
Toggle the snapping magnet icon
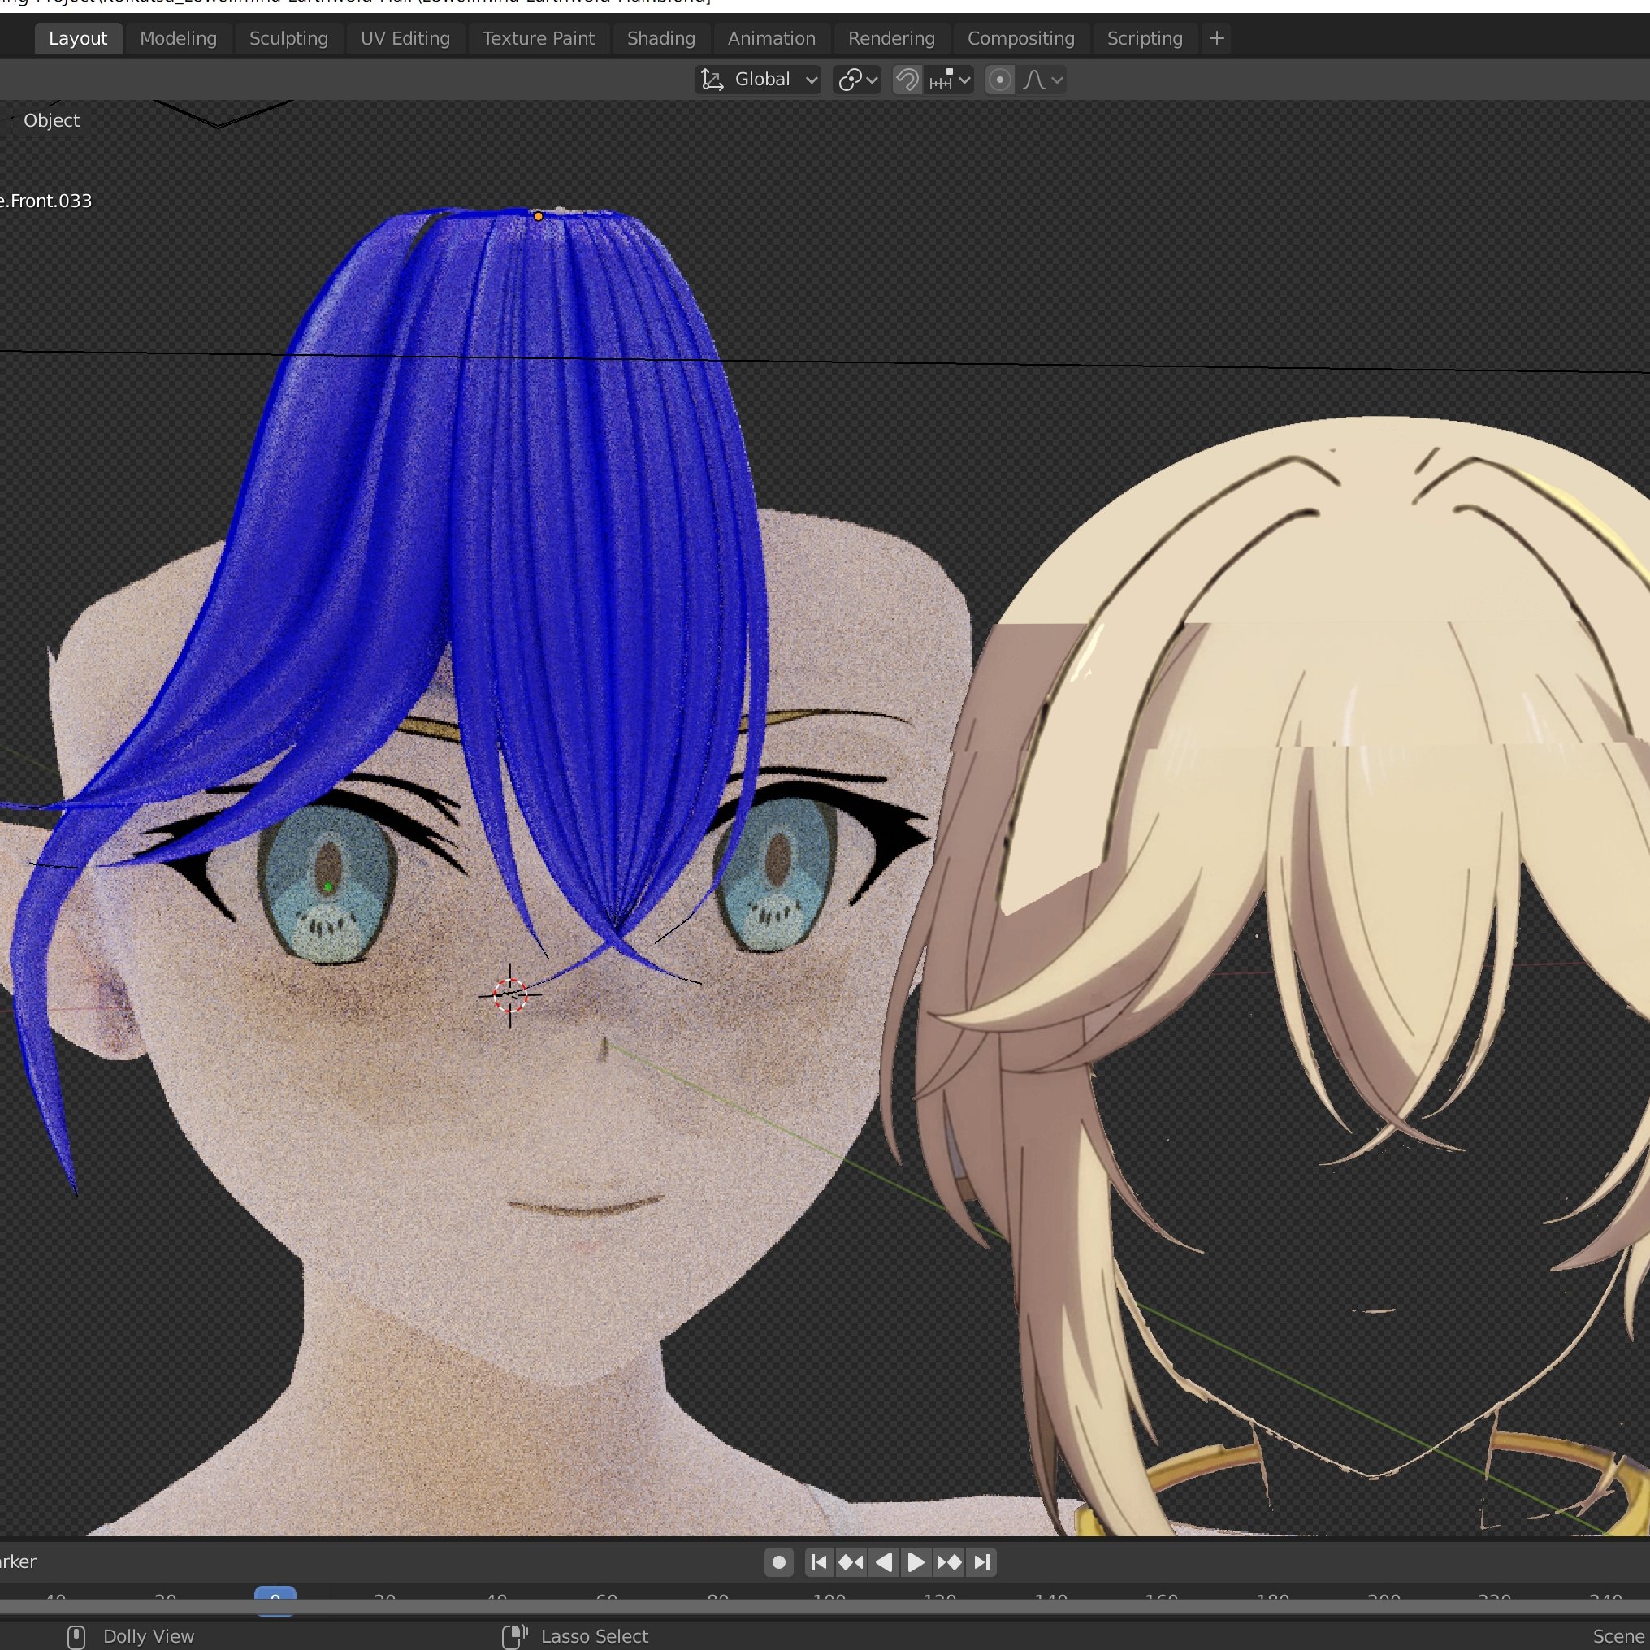coord(907,80)
